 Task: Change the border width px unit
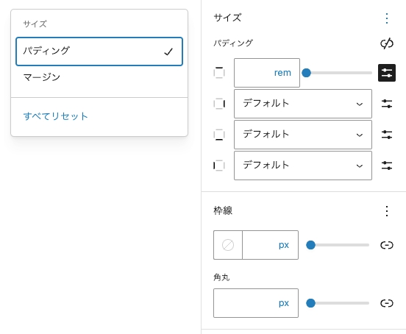(284, 245)
